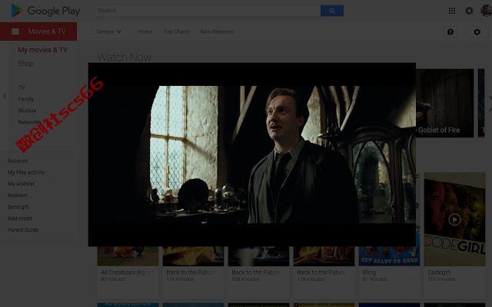
Task: Open the Shop link
Action: click(25, 64)
